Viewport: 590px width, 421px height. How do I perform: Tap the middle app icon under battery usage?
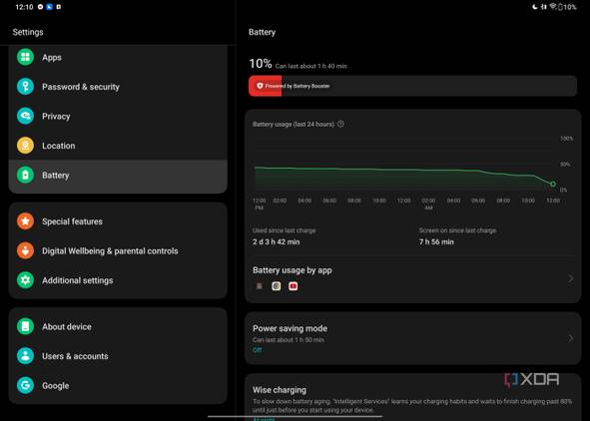click(x=277, y=286)
